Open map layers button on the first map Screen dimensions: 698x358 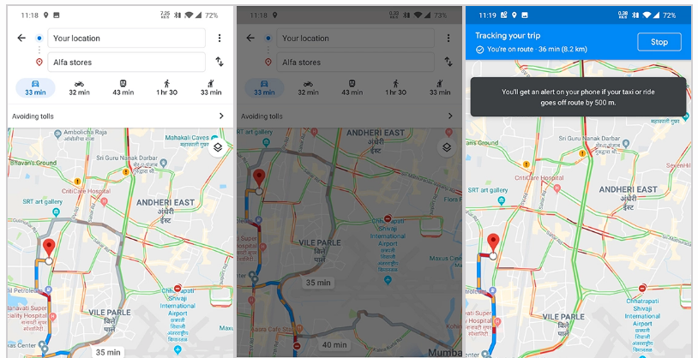pyautogui.click(x=218, y=147)
